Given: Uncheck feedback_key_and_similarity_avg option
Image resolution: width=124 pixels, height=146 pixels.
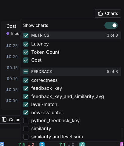Looking at the screenshot, I should click(x=26, y=97).
